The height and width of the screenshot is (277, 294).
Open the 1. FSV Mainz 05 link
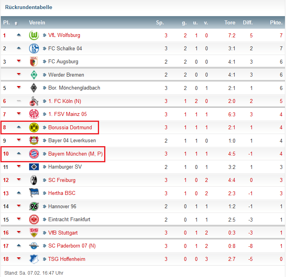pos(67,114)
